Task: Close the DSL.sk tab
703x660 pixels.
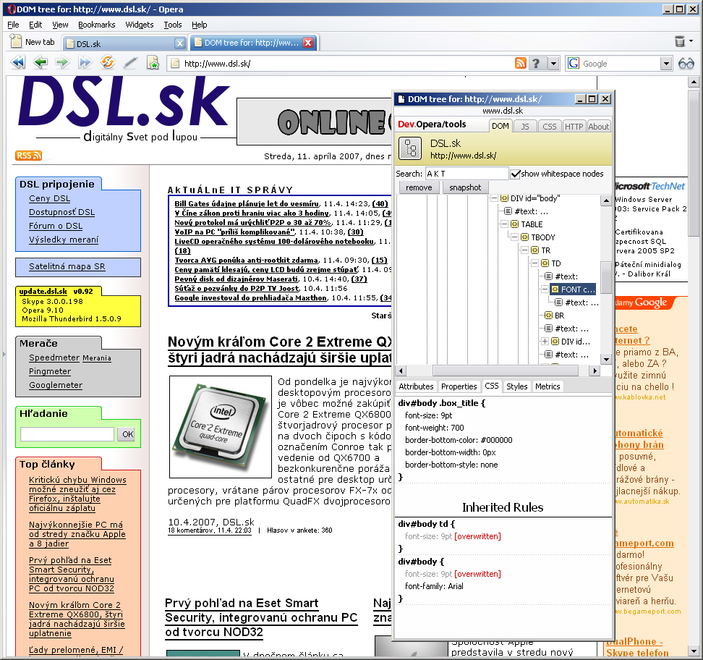Action: pyautogui.click(x=180, y=43)
